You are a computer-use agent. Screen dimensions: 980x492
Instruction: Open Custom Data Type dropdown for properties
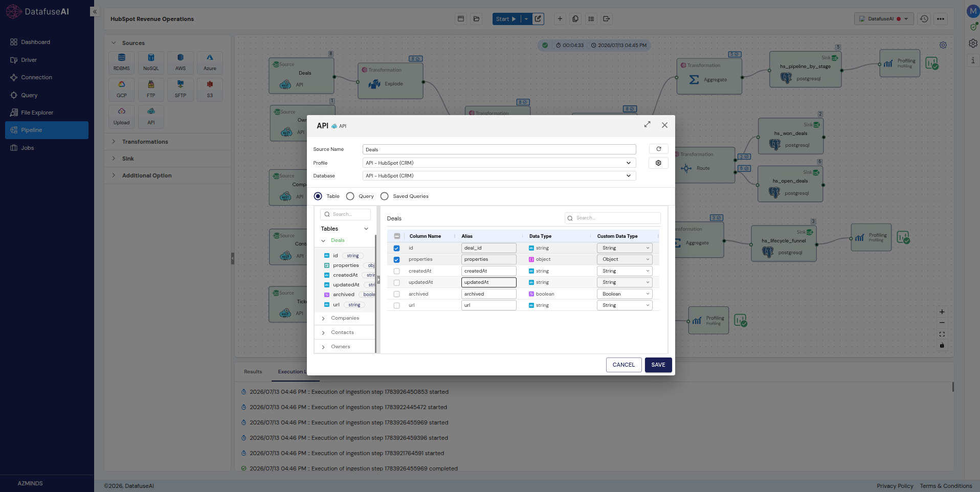[625, 259]
